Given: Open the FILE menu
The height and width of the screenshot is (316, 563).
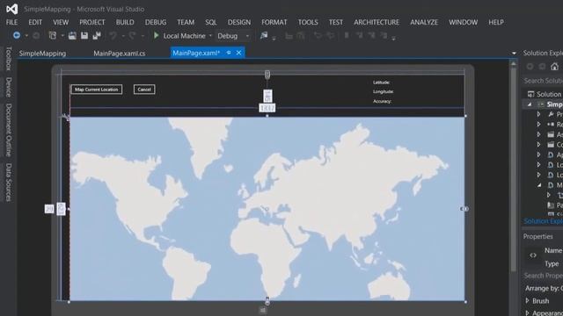Looking at the screenshot, I should click(11, 22).
